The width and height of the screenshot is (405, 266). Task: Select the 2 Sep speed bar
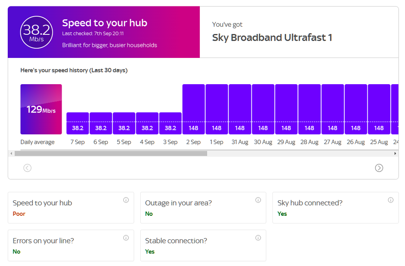point(193,109)
